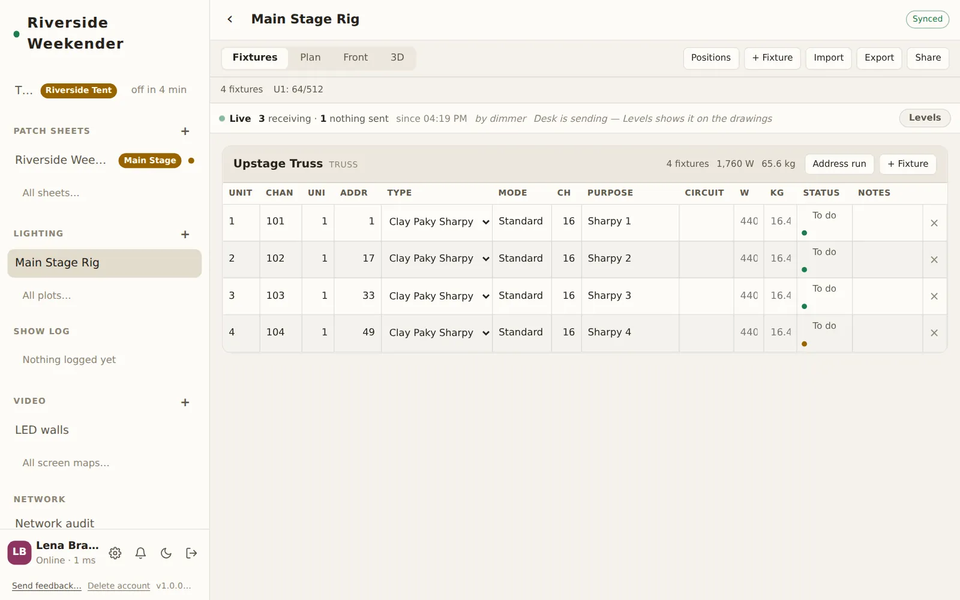Switch to the 3D tab

pos(397,58)
